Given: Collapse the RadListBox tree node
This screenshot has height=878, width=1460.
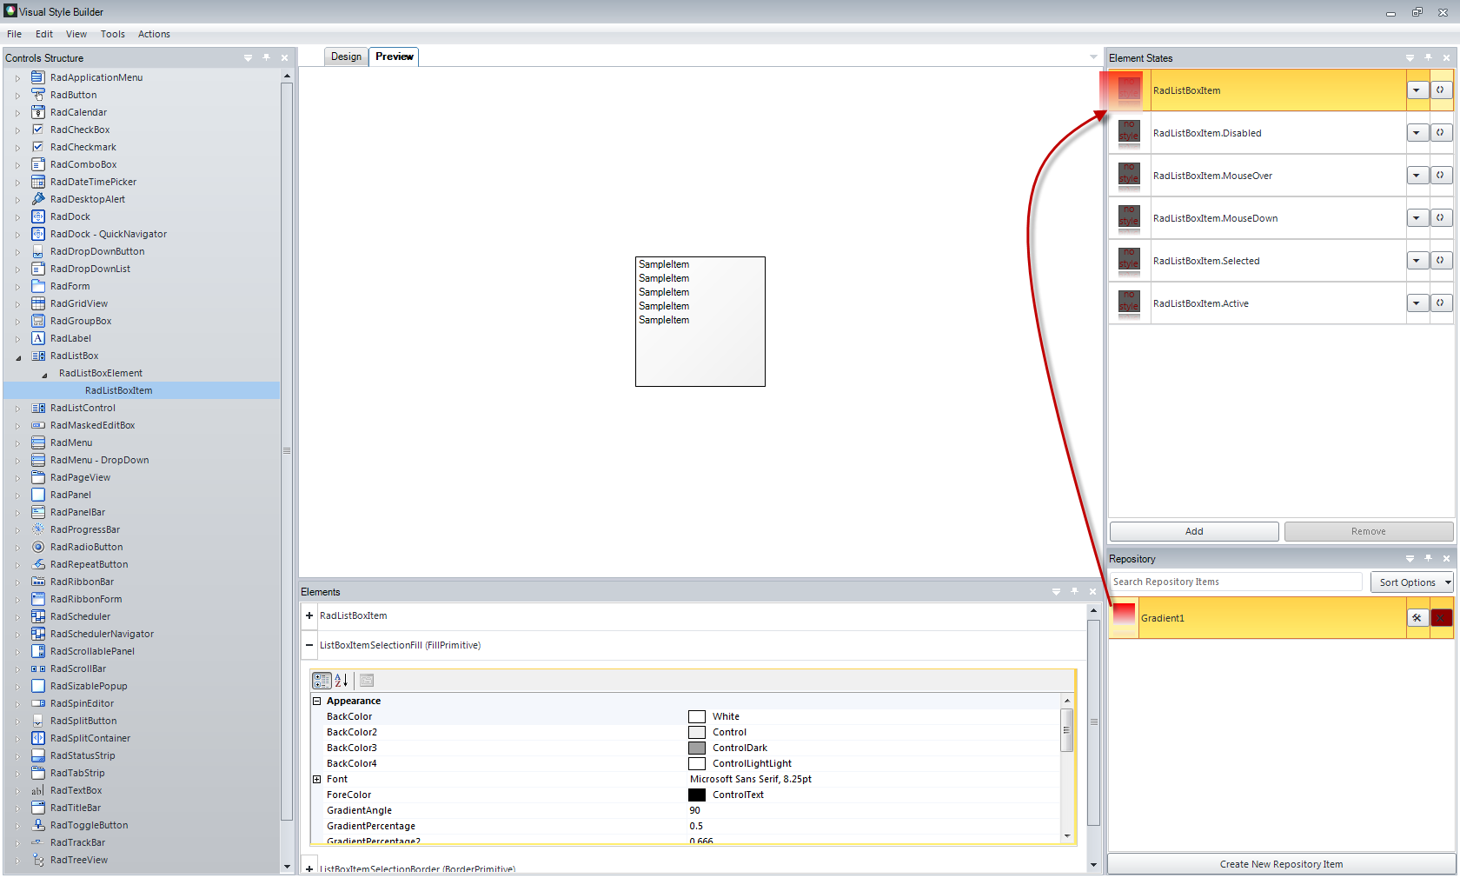Looking at the screenshot, I should click(x=18, y=356).
